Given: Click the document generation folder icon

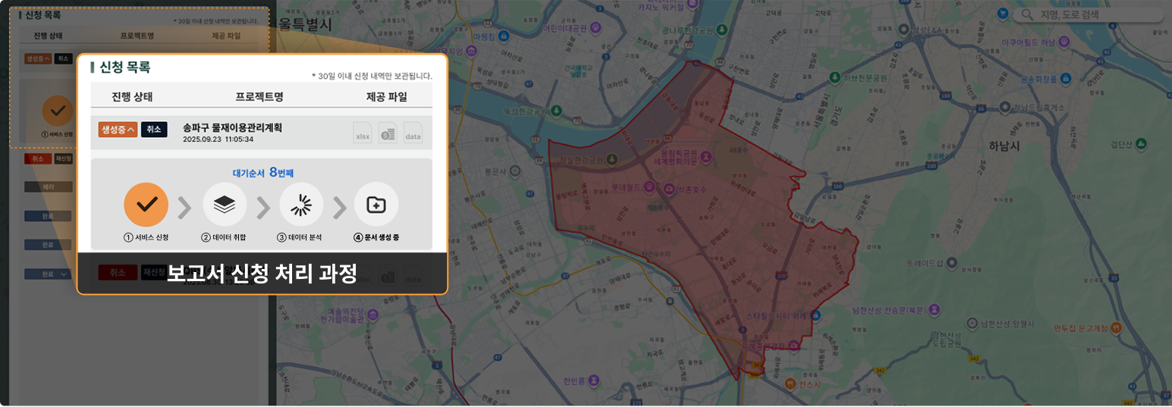Looking at the screenshot, I should 376,205.
